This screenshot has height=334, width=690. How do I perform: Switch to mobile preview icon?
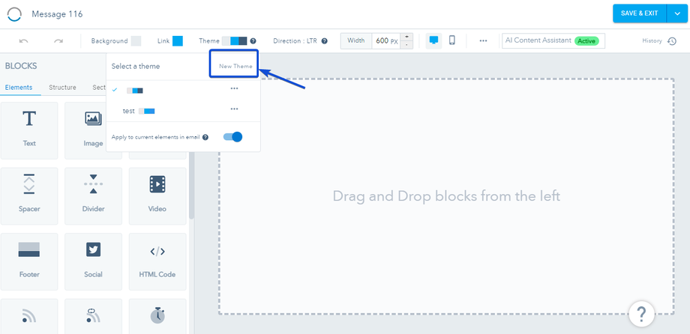[x=452, y=40]
